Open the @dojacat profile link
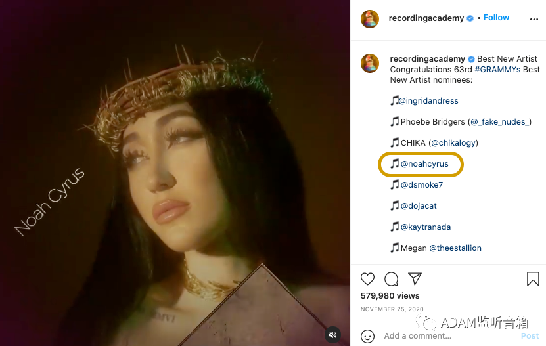Viewport: 546px width, 346px height. coord(419,206)
